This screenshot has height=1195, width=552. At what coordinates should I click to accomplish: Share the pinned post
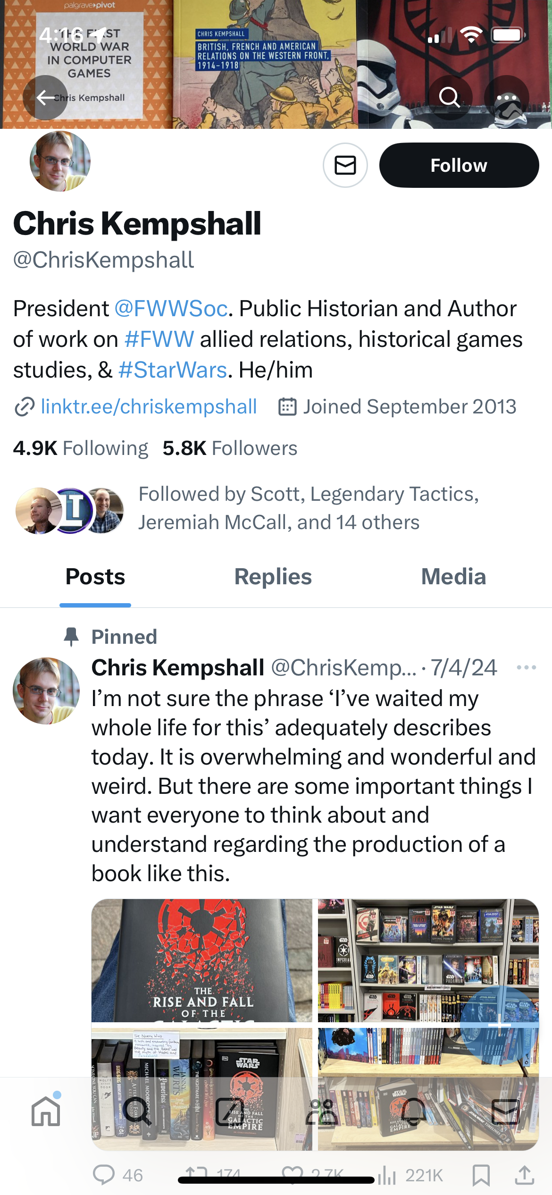(524, 1175)
